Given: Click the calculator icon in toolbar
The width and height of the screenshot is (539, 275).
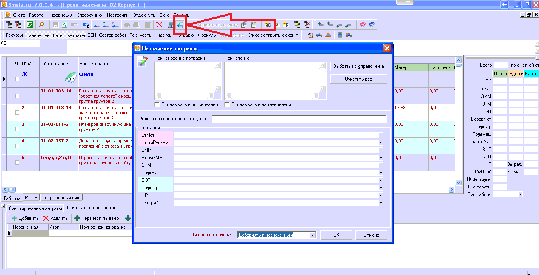Looking at the screenshot, I should click(340, 35).
